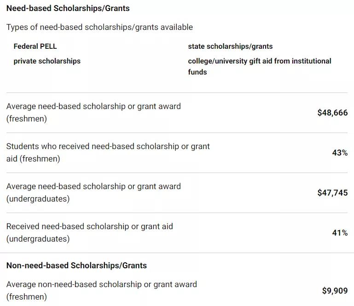Click the (undergraduates) text under received aid
Image resolution: width=354 pixels, height=306 pixels.
click(x=38, y=239)
